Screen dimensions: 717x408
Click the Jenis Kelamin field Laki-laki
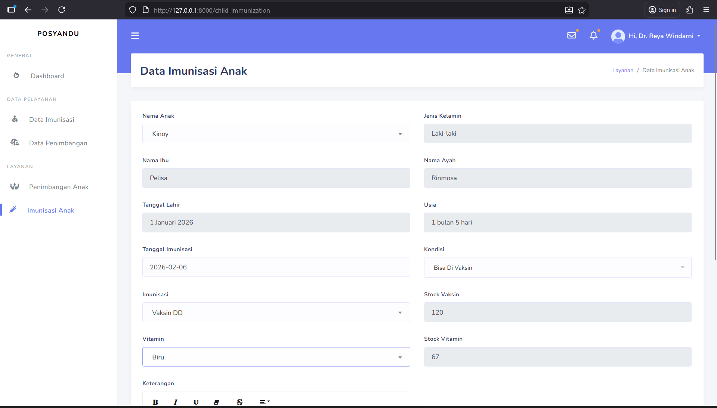557,133
